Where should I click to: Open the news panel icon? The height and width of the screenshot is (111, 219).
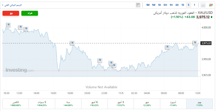point(138,5)
